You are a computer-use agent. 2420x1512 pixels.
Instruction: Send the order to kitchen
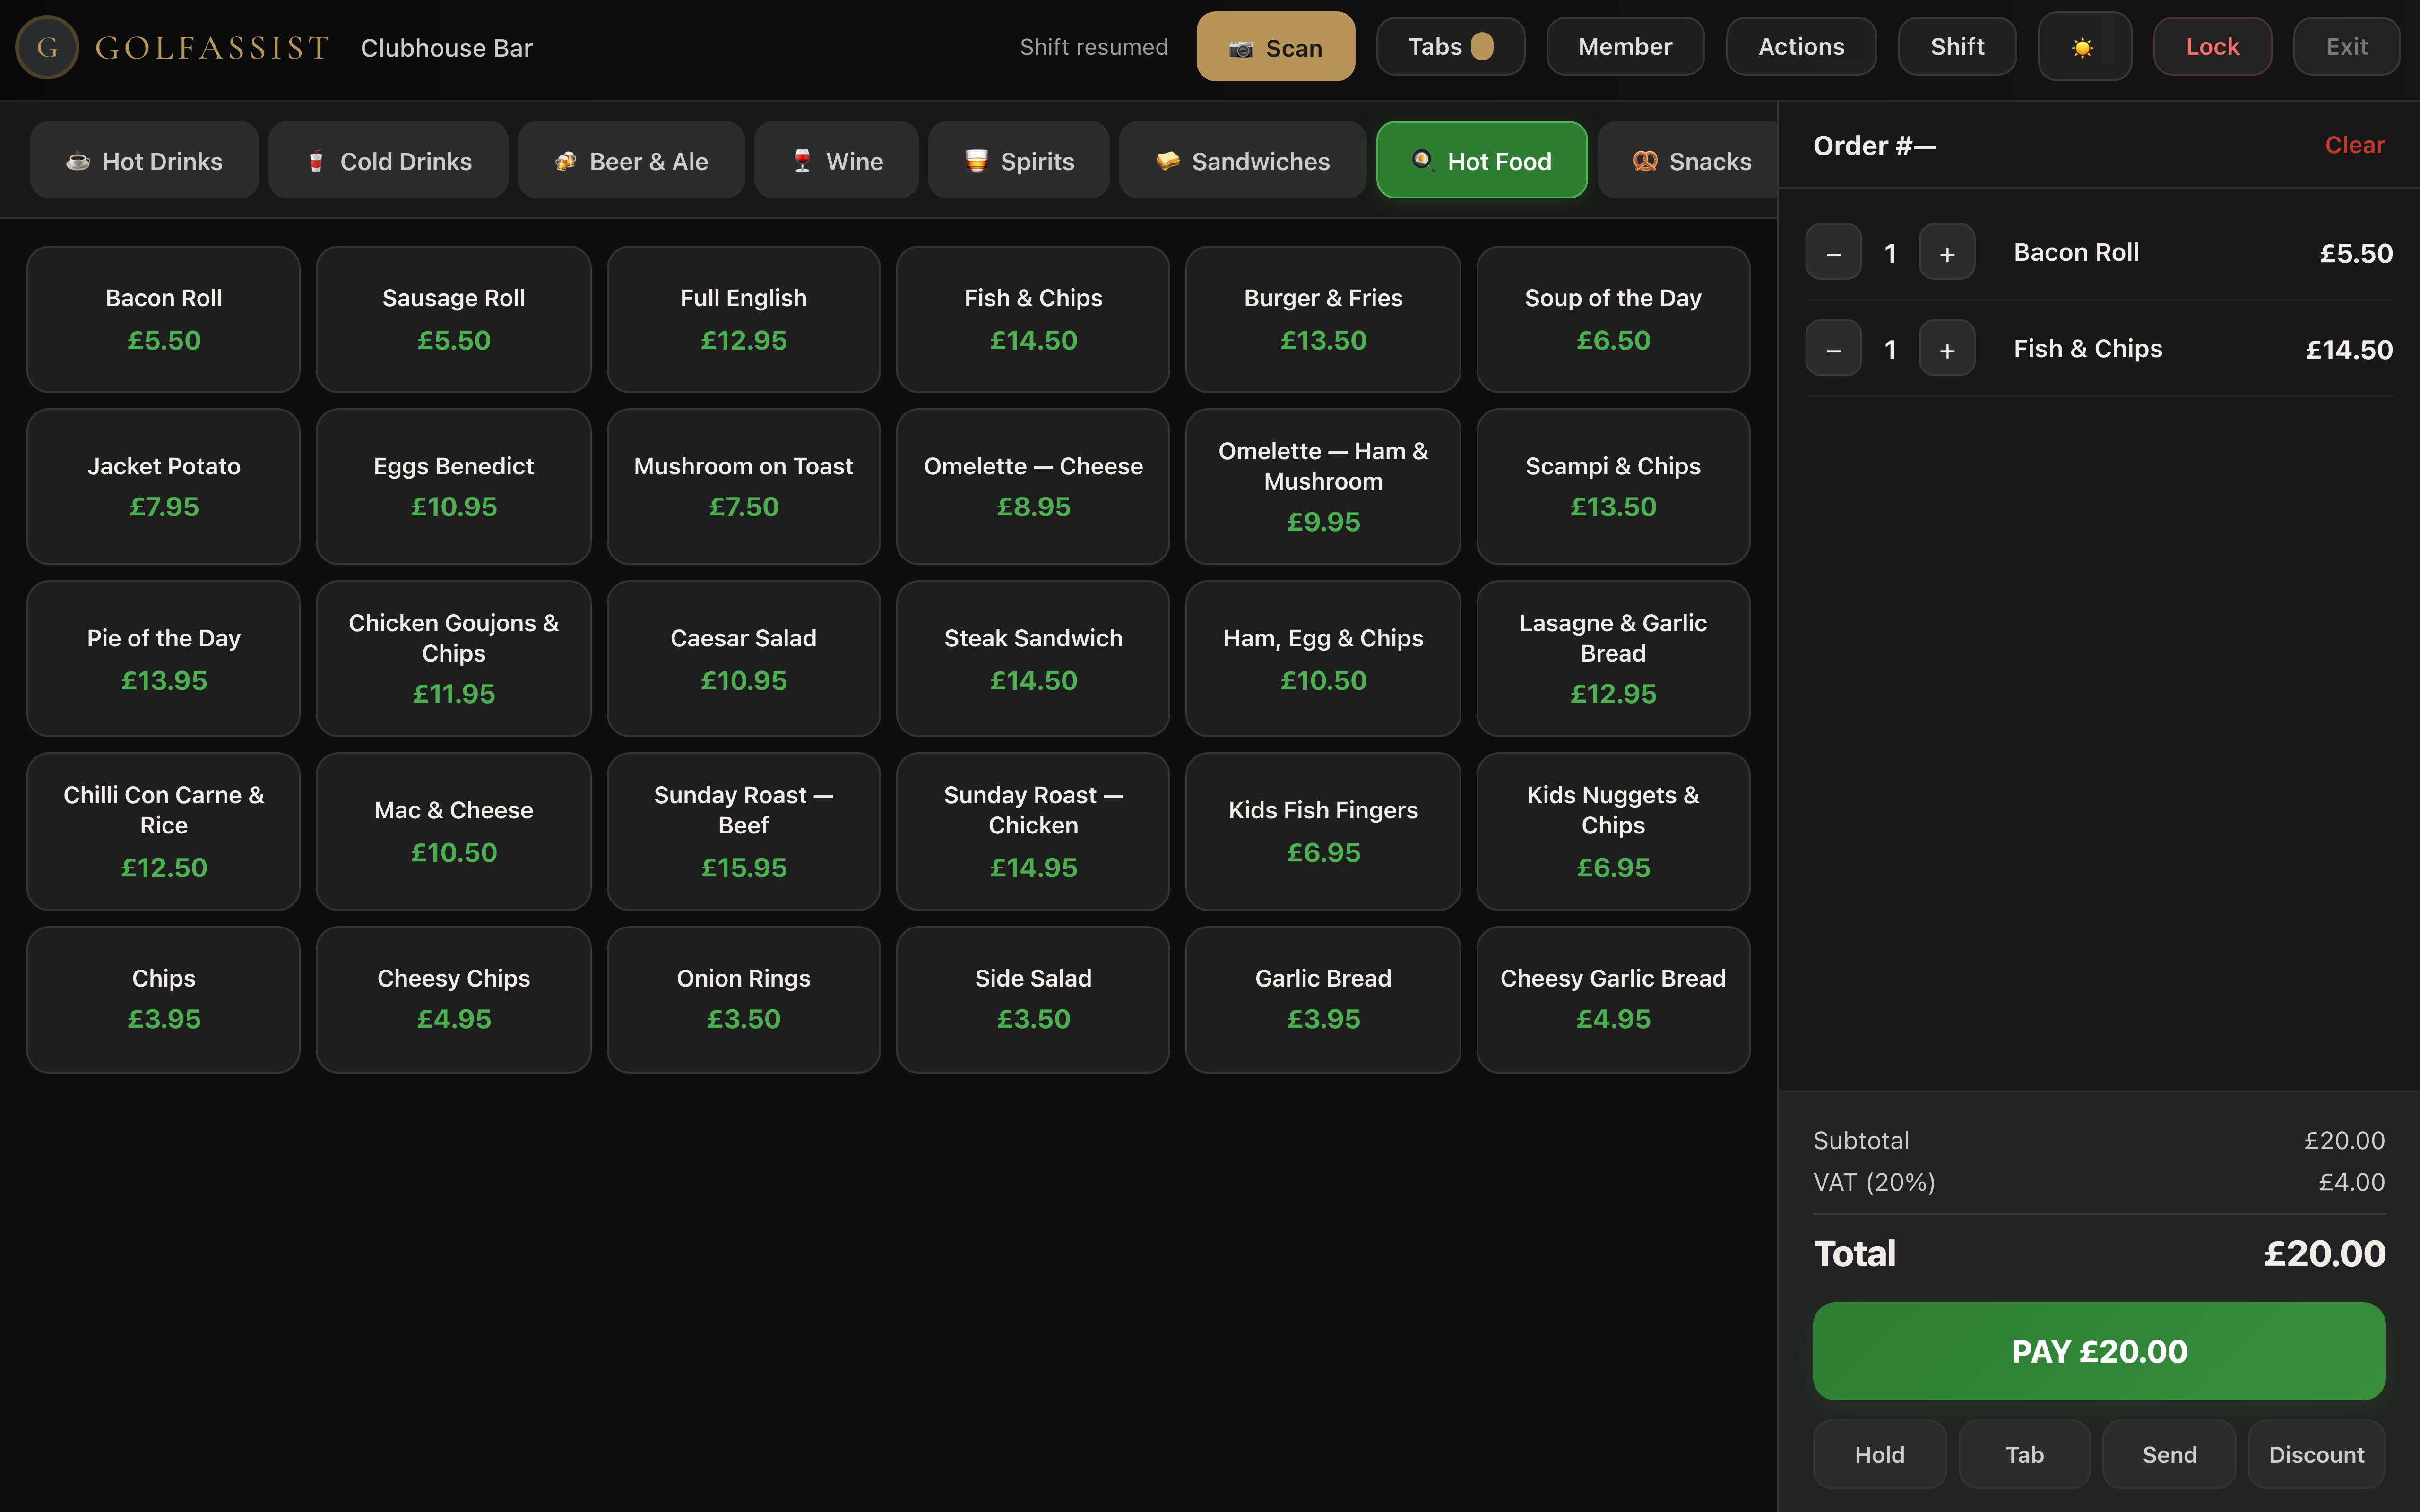(x=2169, y=1454)
